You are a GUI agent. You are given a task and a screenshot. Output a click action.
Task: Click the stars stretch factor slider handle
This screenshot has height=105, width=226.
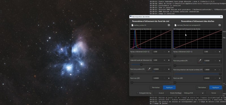click(x=175, y=56)
